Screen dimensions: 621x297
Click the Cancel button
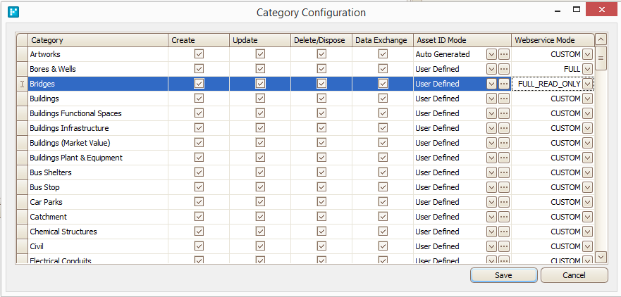point(574,275)
